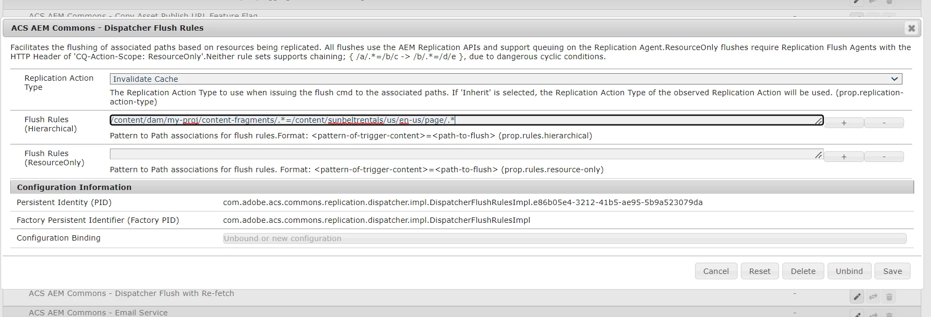Click the prop.rules.resource-only format hint text
The height and width of the screenshot is (317, 931).
[357, 170]
